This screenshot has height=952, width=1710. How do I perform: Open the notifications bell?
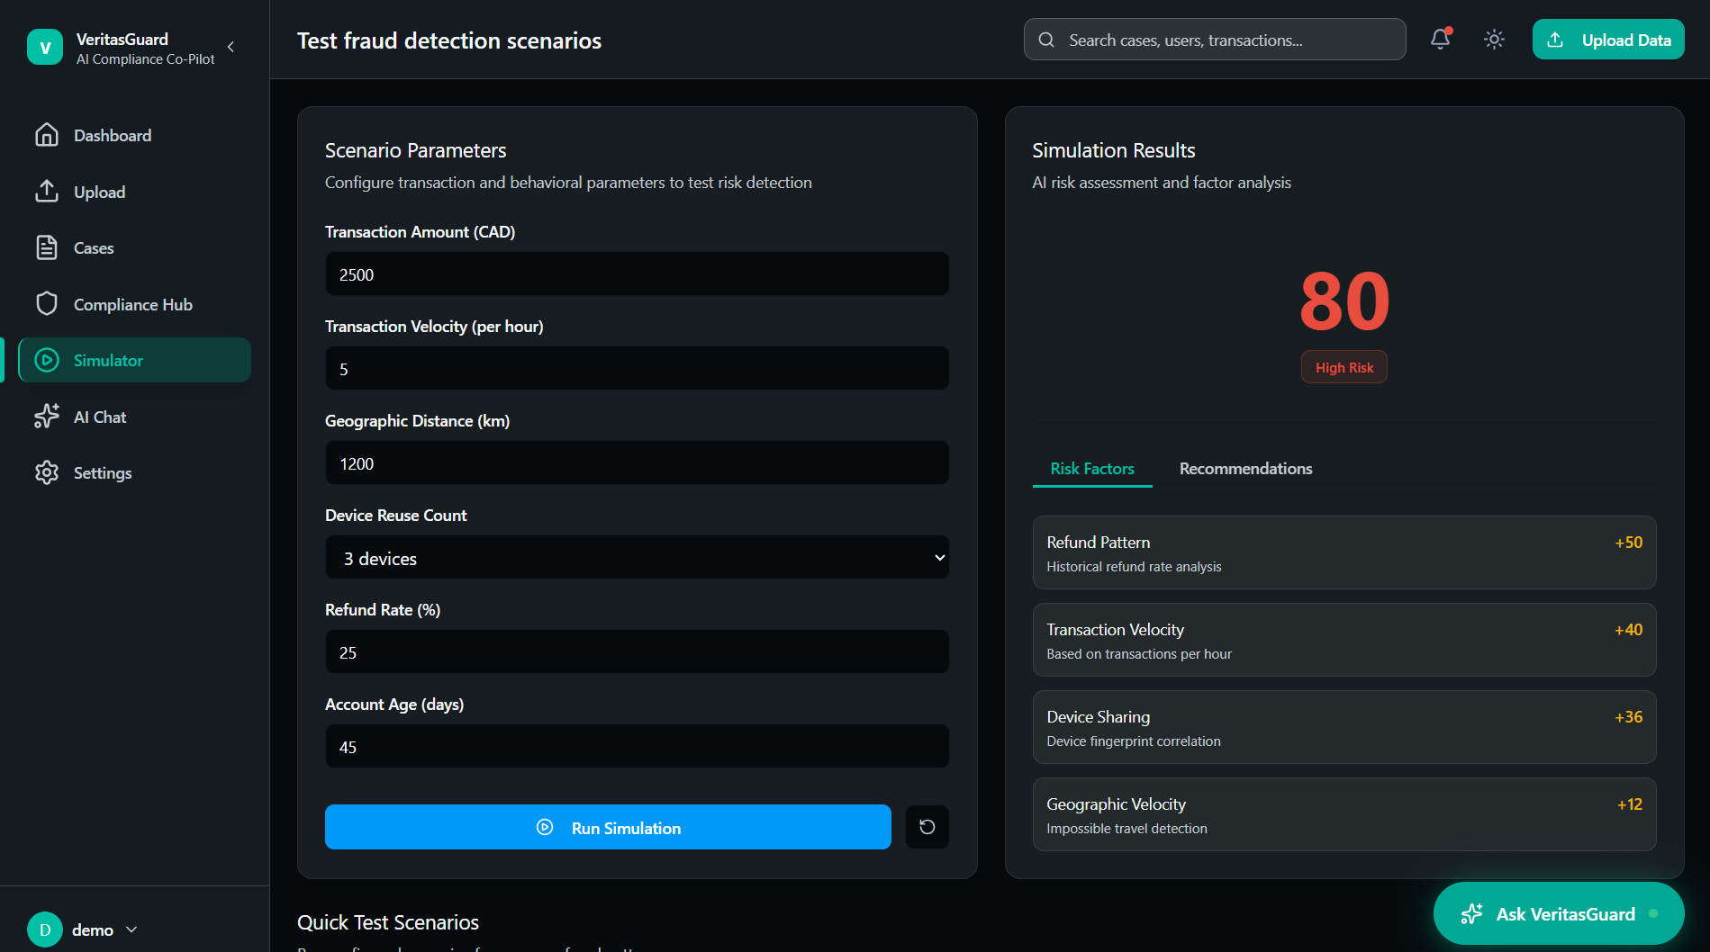[1441, 40]
